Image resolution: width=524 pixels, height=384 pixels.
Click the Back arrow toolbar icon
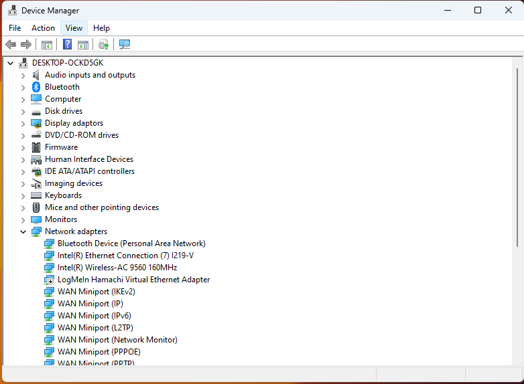(x=11, y=44)
